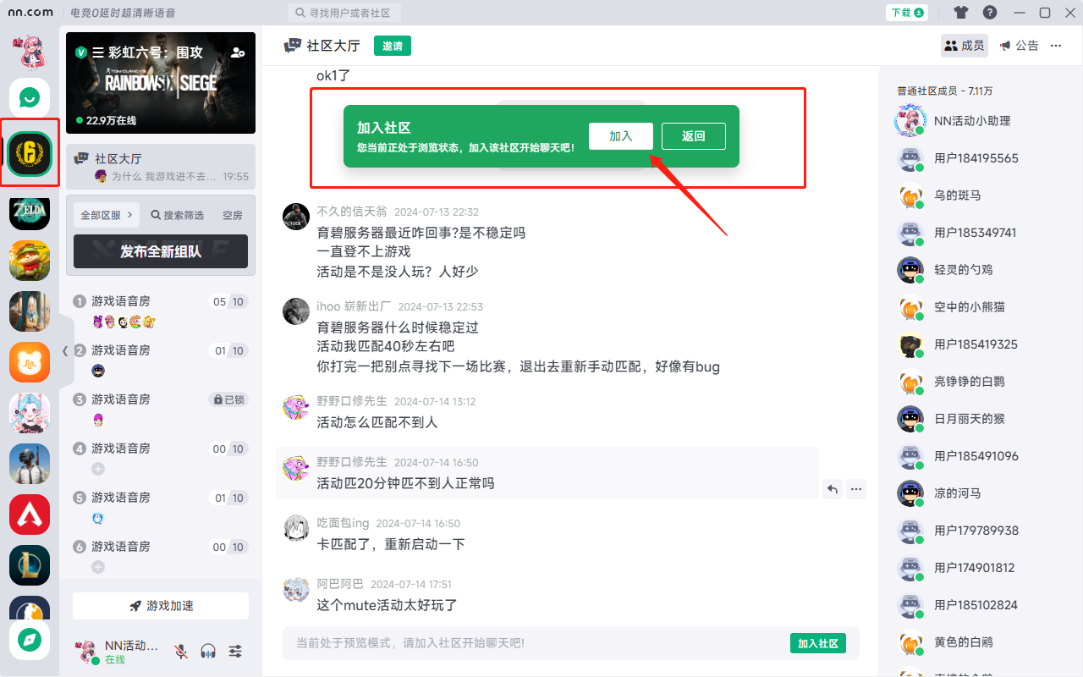The image size is (1083, 677).
Task: Open the Rainbow Six Siege community icon
Action: tap(29, 155)
